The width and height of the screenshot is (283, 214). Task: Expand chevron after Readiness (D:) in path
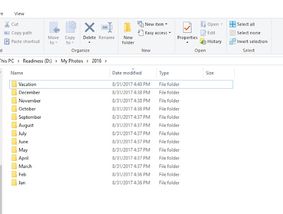pyautogui.click(x=56, y=61)
